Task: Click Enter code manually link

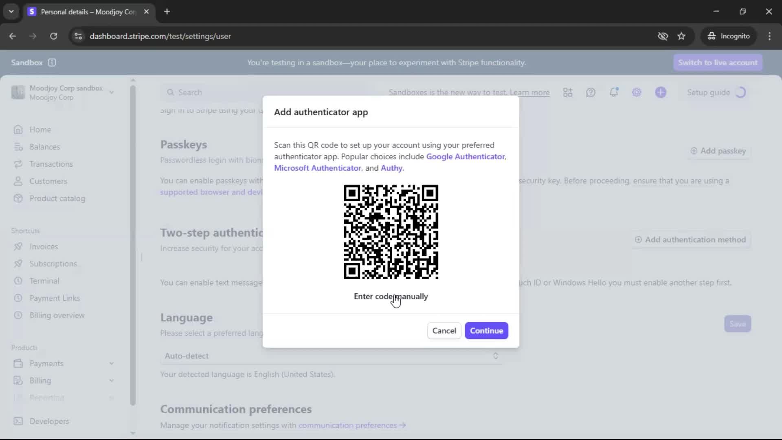Action: pos(391,297)
